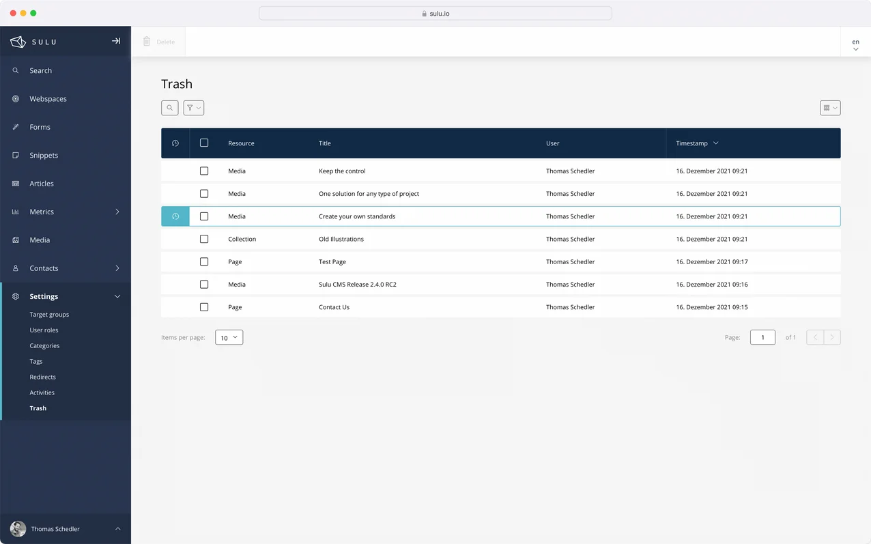Click the Delete toolbar button
Screen dimensions: 871x544
(159, 42)
